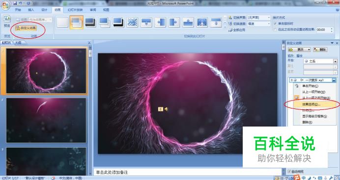340x180 pixels.
Task: Enable automatically advance after time checkbox
Action: click(x=275, y=29)
